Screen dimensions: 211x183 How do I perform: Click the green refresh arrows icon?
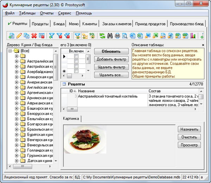[102, 35]
